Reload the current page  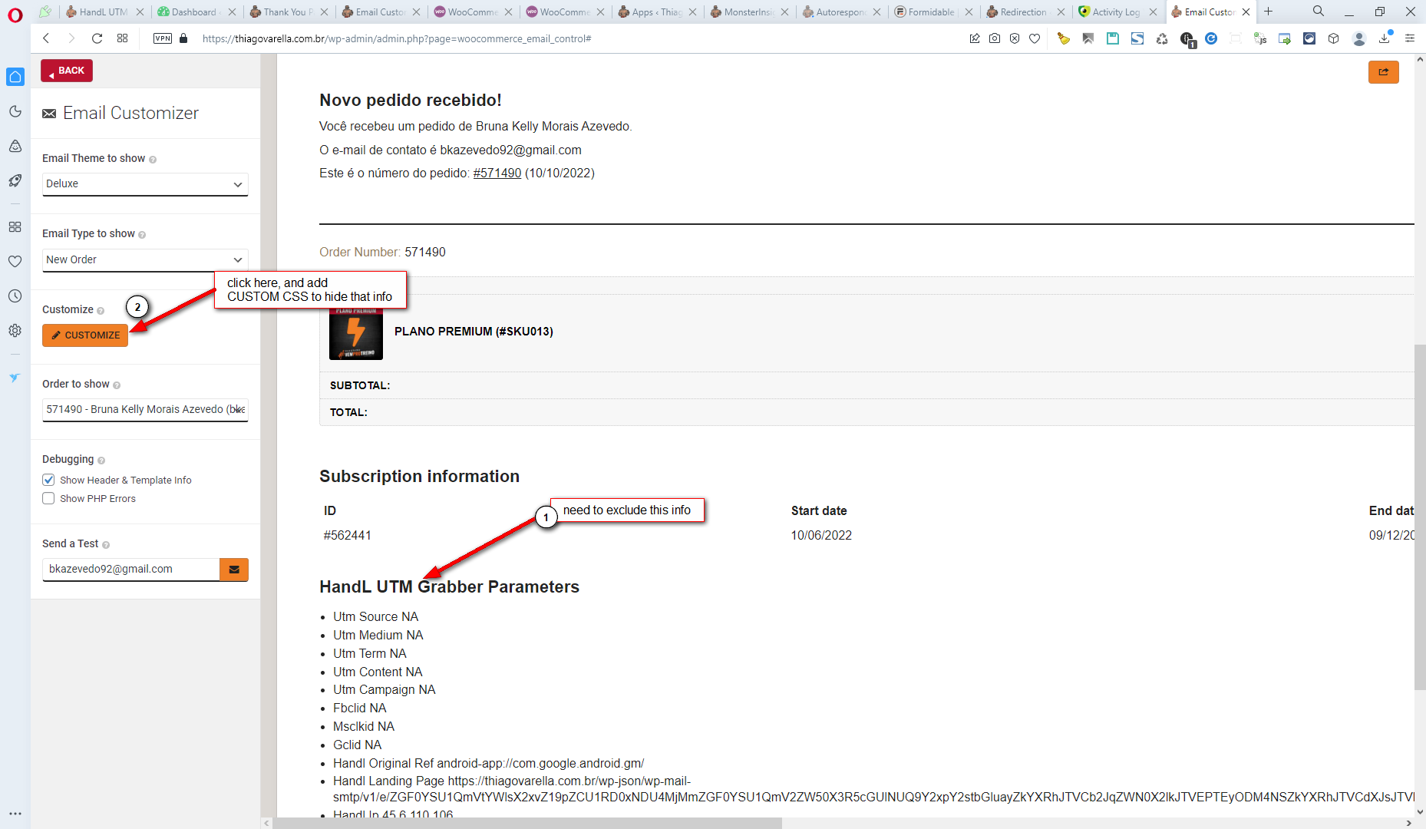coord(97,38)
